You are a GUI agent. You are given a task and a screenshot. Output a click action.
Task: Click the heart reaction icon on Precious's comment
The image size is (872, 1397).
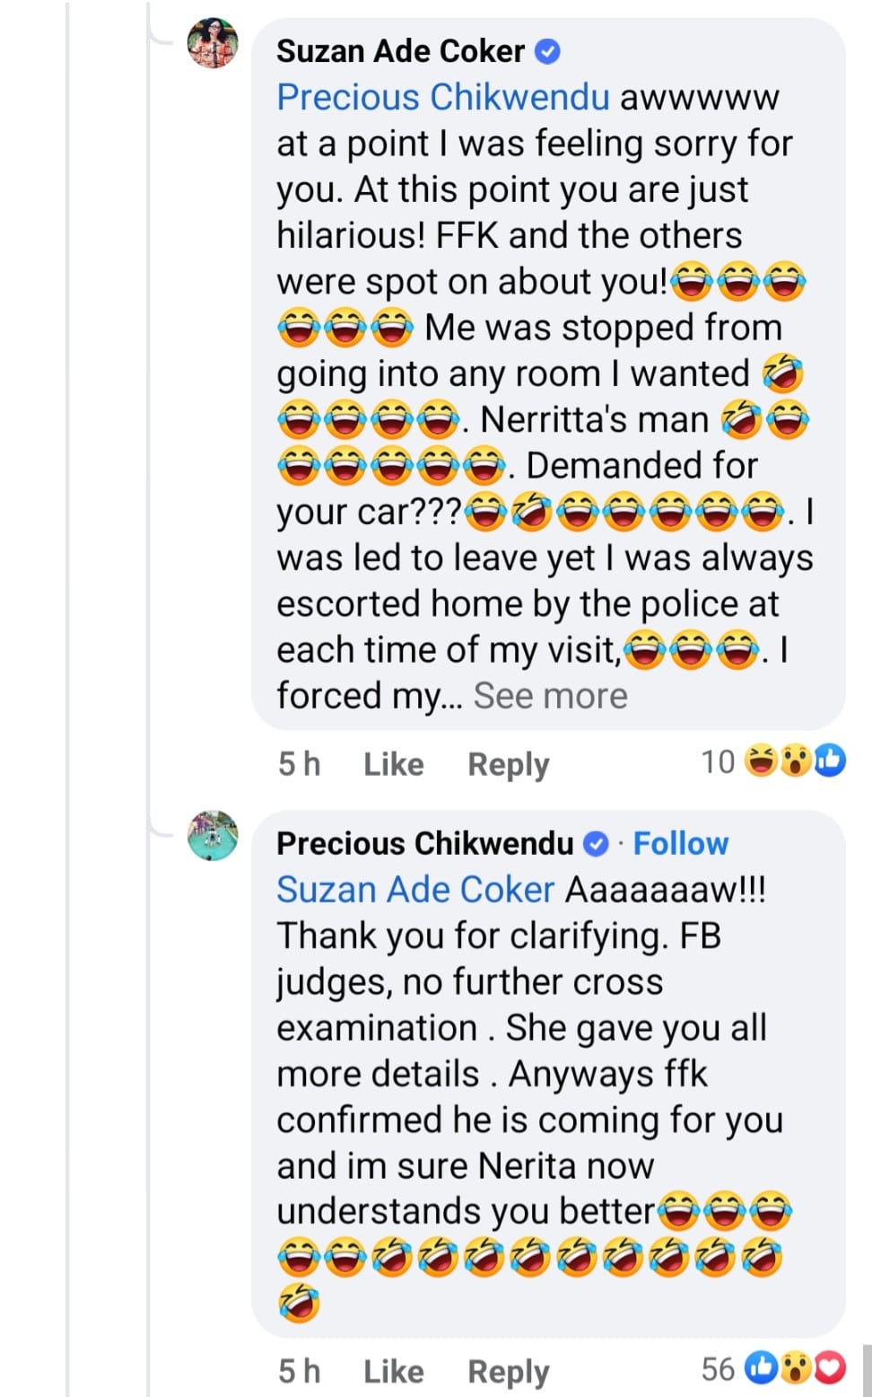830,1368
